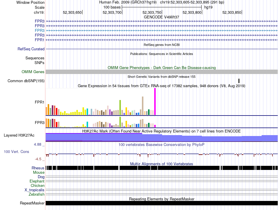Open the Layered H3K27Ac track label
Viewport: 278px width, 210px height.
[19, 135]
